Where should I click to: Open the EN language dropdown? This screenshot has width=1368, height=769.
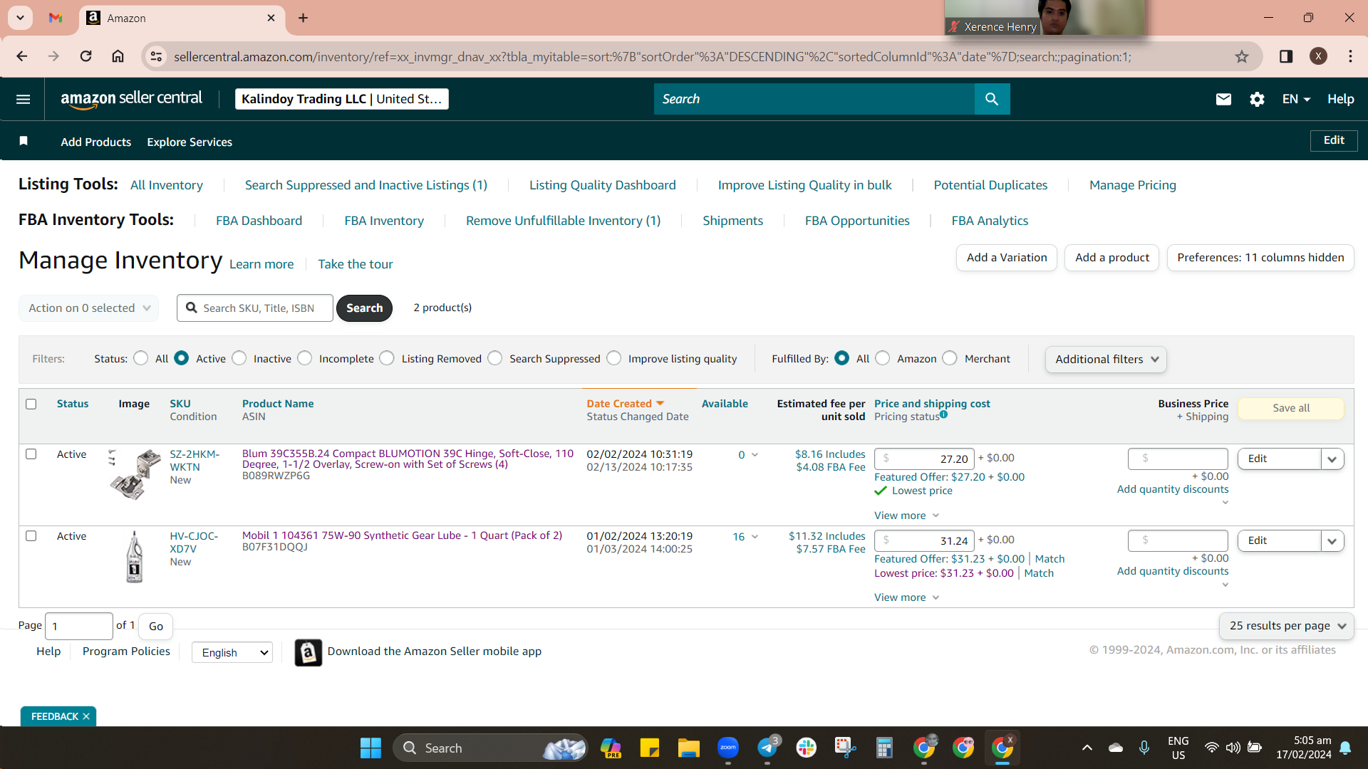tap(1296, 99)
